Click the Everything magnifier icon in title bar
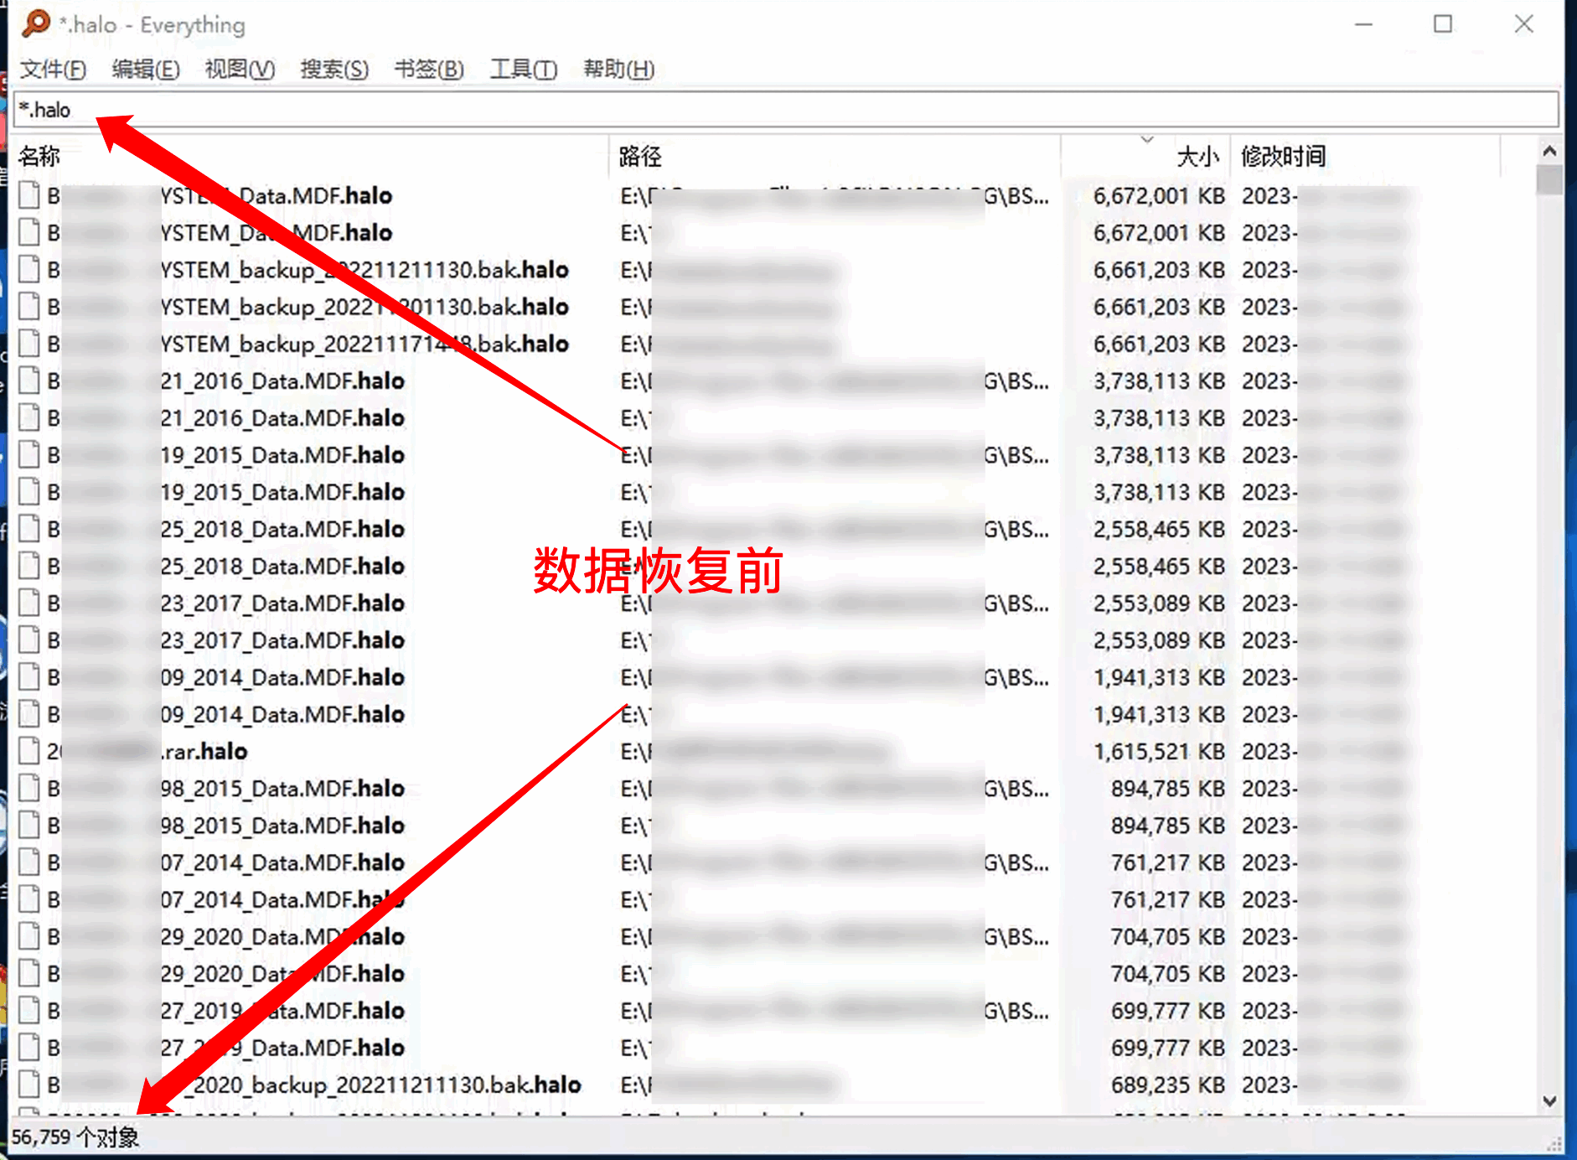Image resolution: width=1577 pixels, height=1160 pixels. tap(35, 23)
